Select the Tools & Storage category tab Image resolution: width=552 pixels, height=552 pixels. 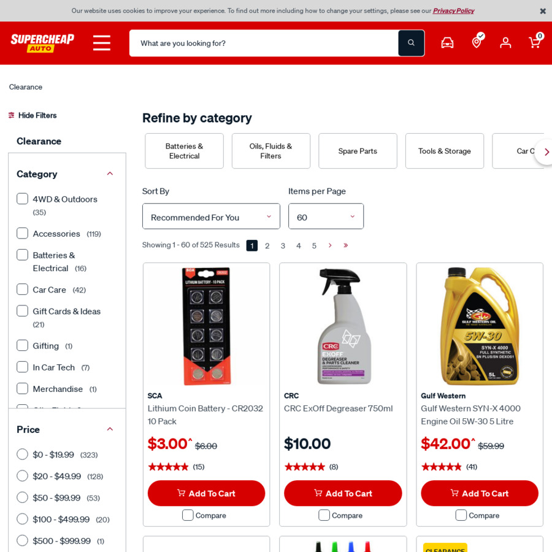[x=445, y=151]
